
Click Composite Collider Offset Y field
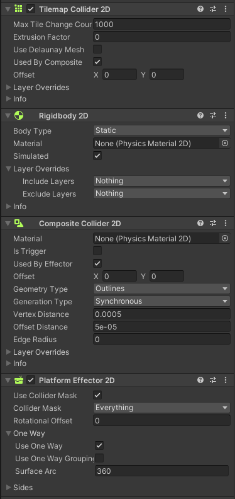pos(167,276)
